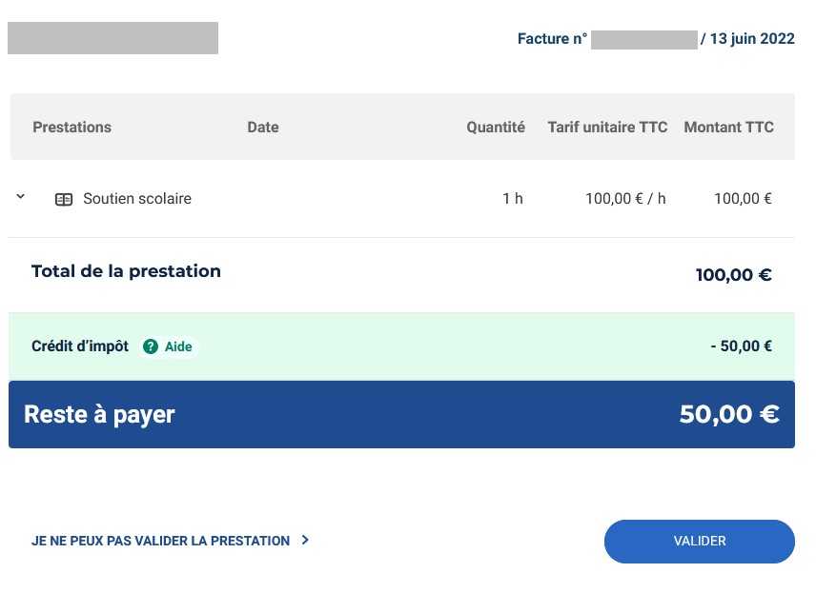
Task: Expand the Soutien scolaire row chevron
Action: pyautogui.click(x=20, y=196)
